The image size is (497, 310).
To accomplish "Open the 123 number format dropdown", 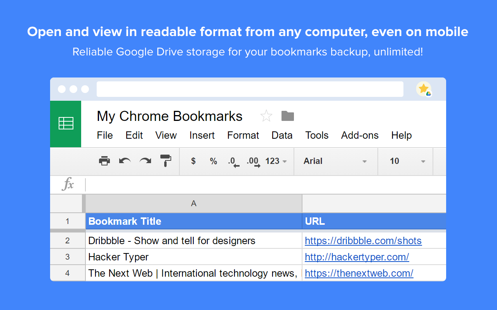I will point(276,161).
